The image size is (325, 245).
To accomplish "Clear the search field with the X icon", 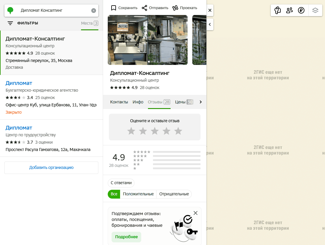I will pos(94,11).
